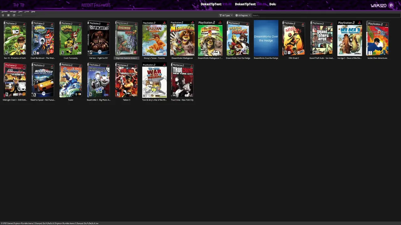
Task: Click the 'Disney's Tarzan - Freeride' label
Action: pyautogui.click(x=154, y=58)
